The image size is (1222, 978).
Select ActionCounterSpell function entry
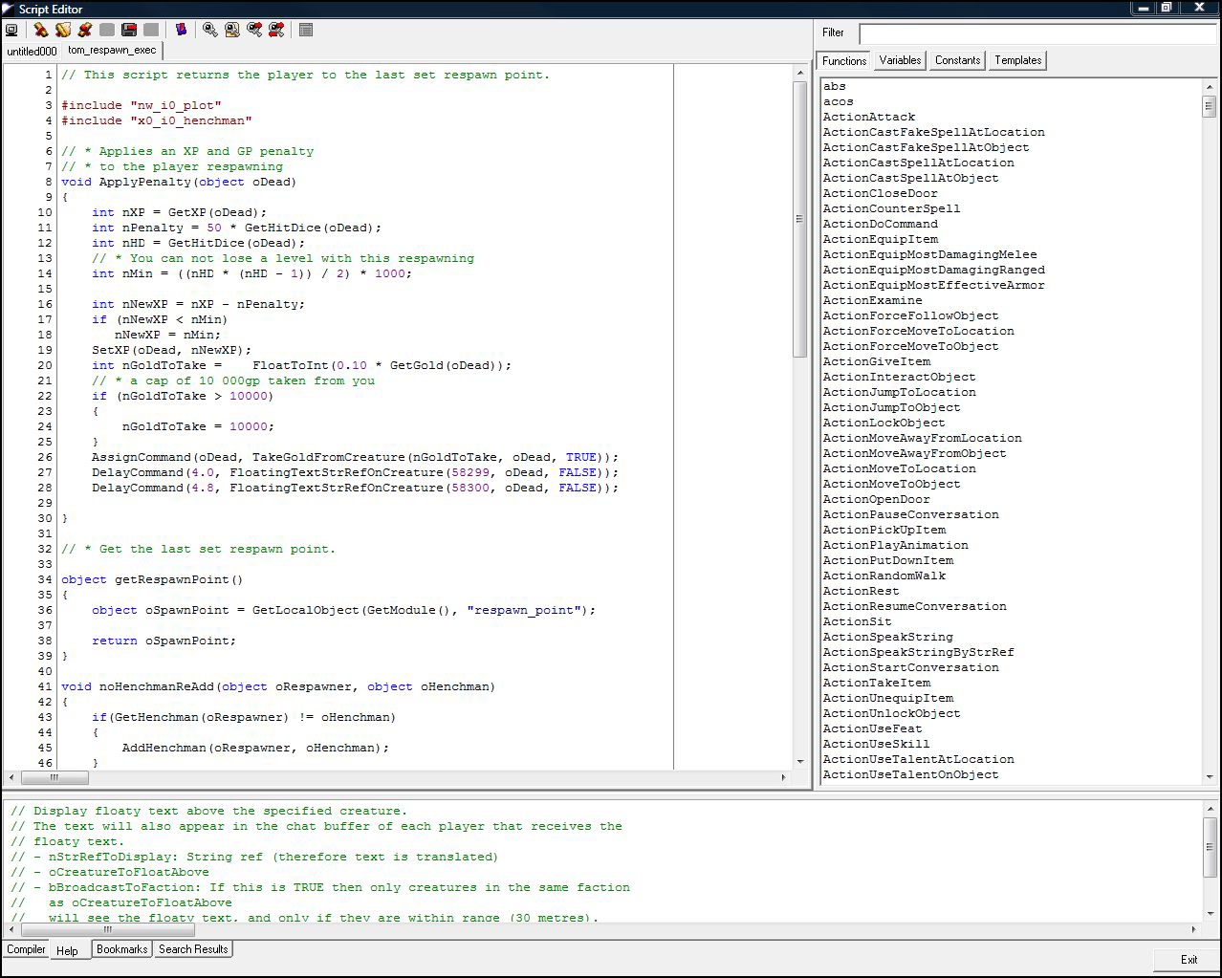891,208
